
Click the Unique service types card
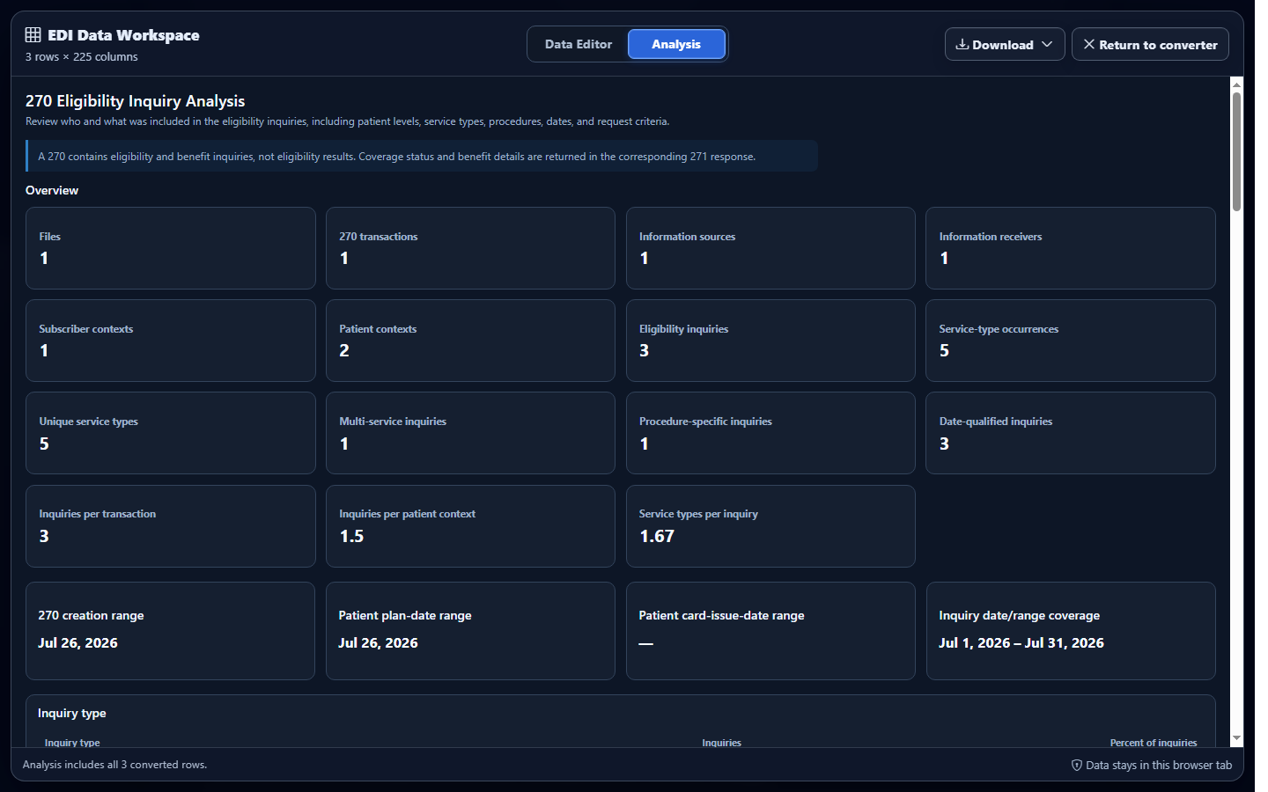(x=171, y=433)
